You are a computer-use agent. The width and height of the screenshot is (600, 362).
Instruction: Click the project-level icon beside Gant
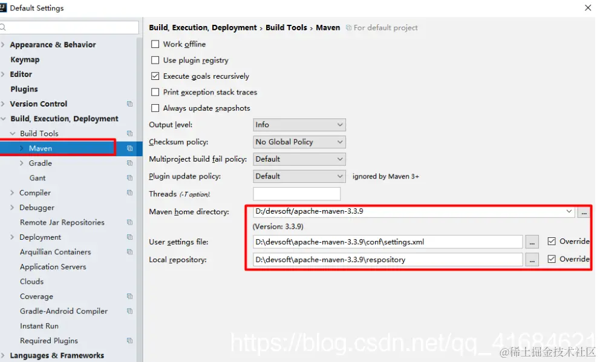coord(129,178)
